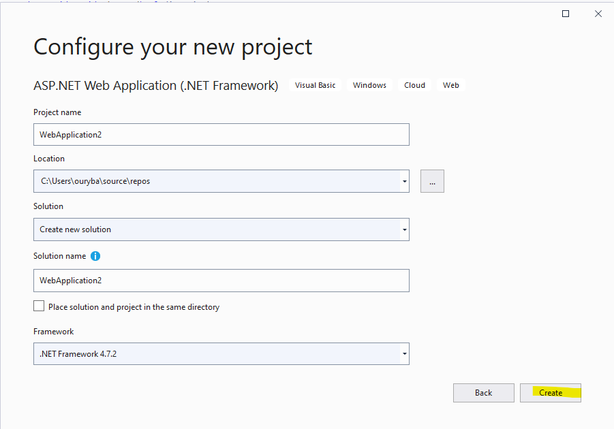Click into the Solution name text field
Viewport: 614px width, 429px height.
tap(221, 280)
